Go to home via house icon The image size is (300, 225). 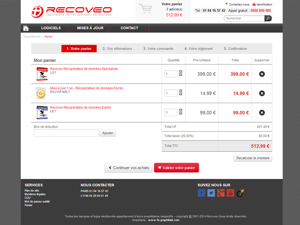26,28
